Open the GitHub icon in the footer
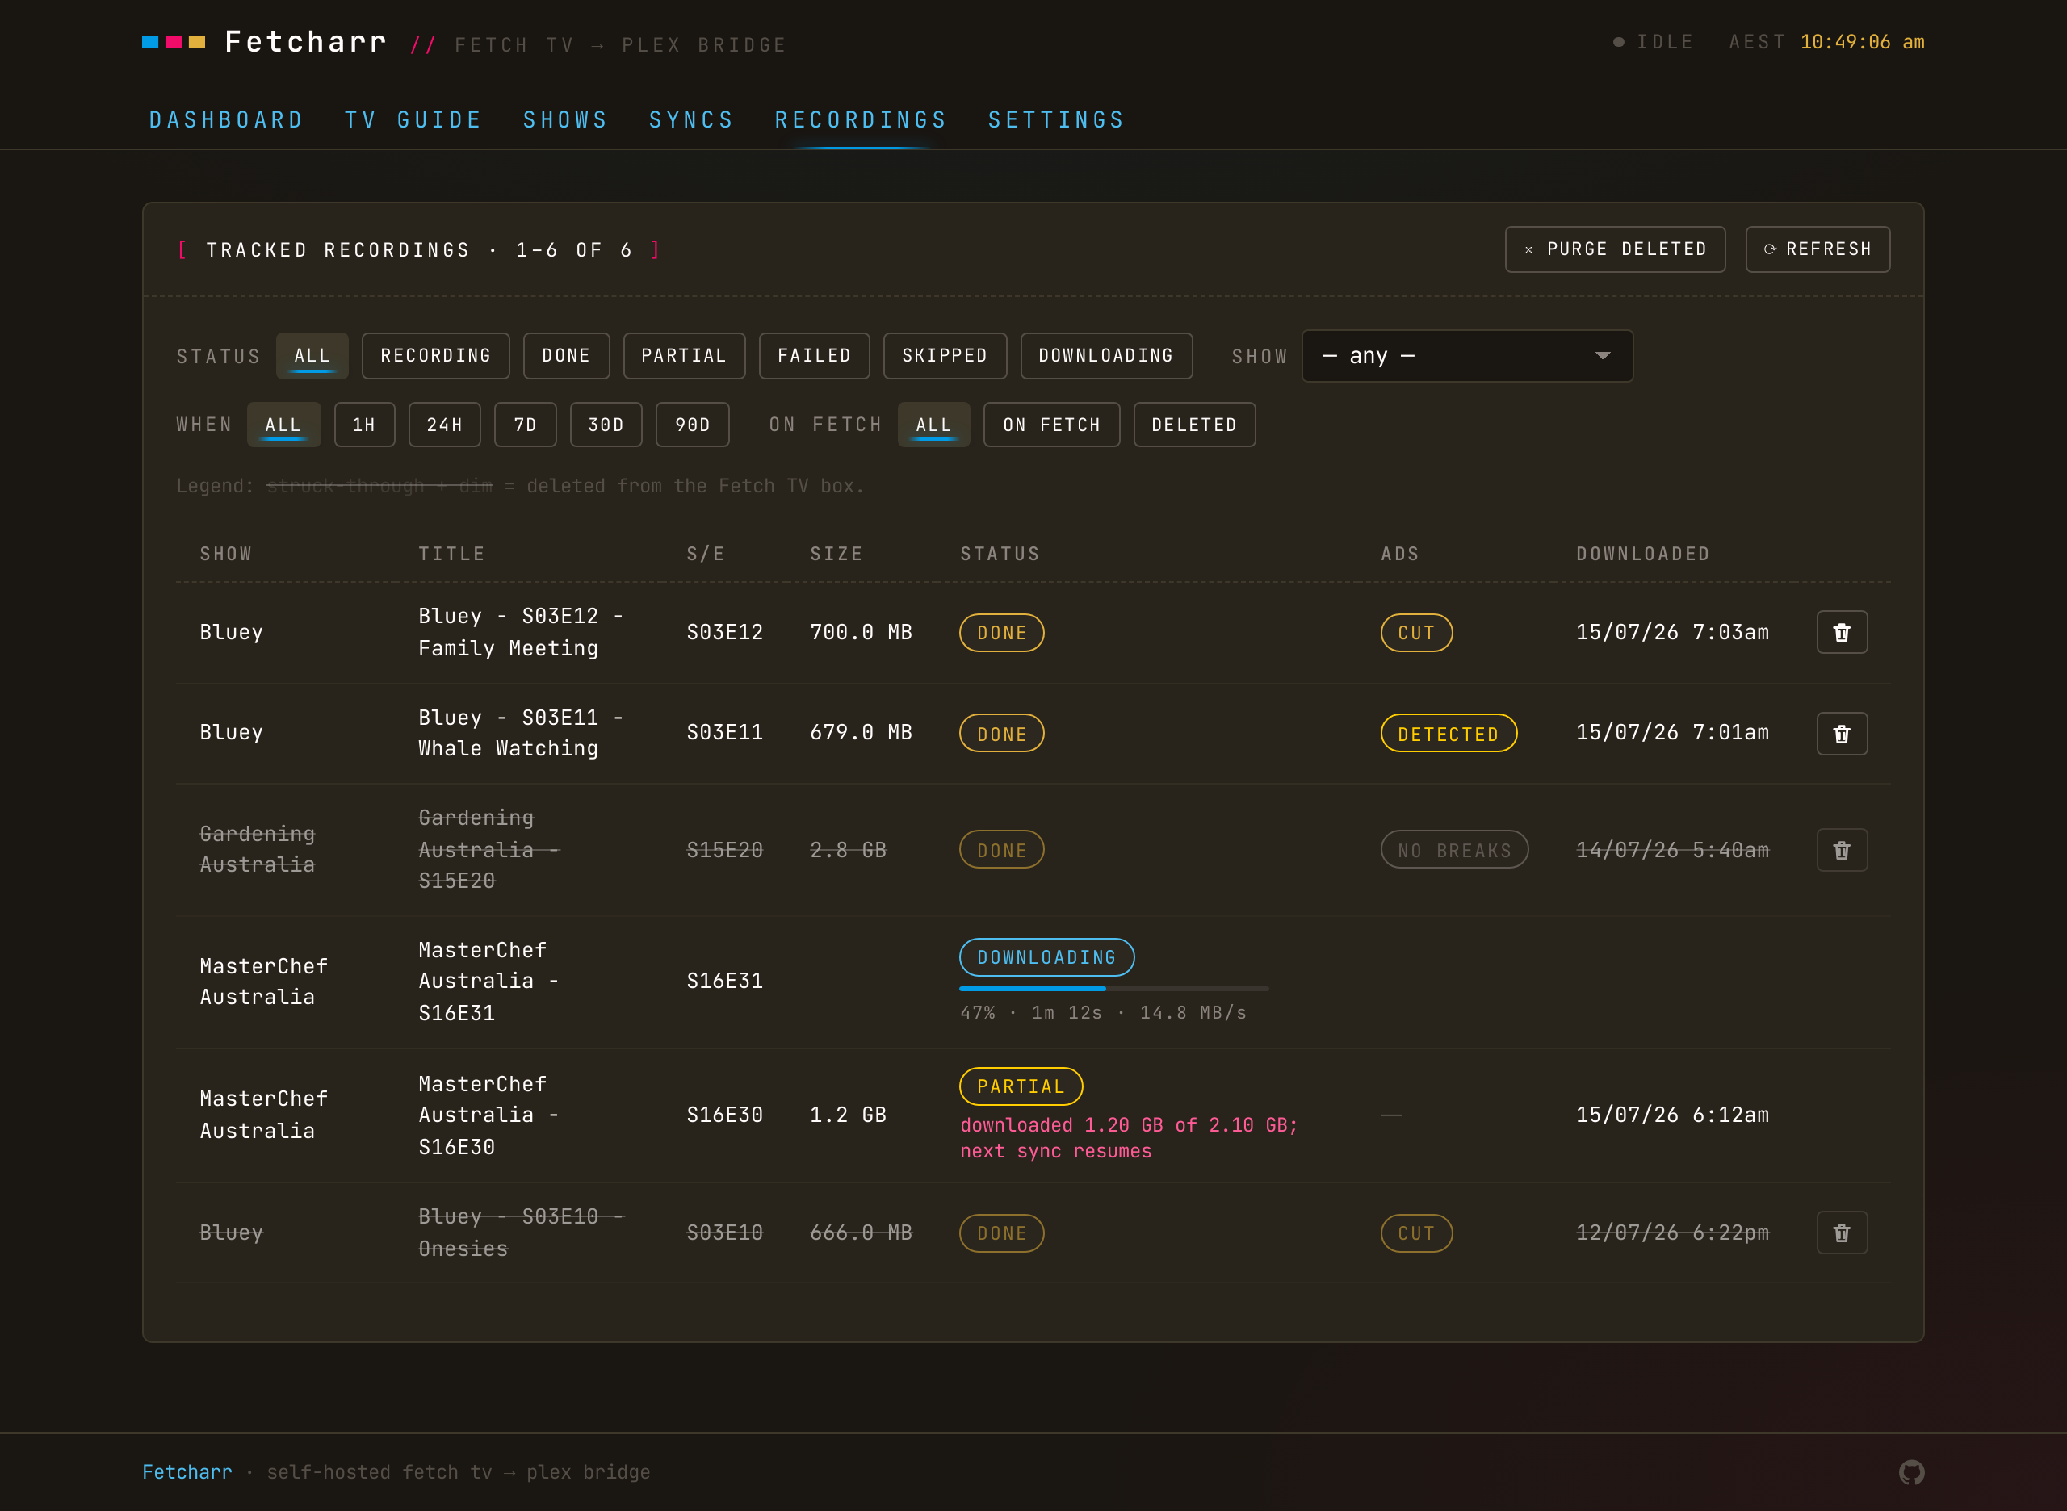 pos(1910,1471)
